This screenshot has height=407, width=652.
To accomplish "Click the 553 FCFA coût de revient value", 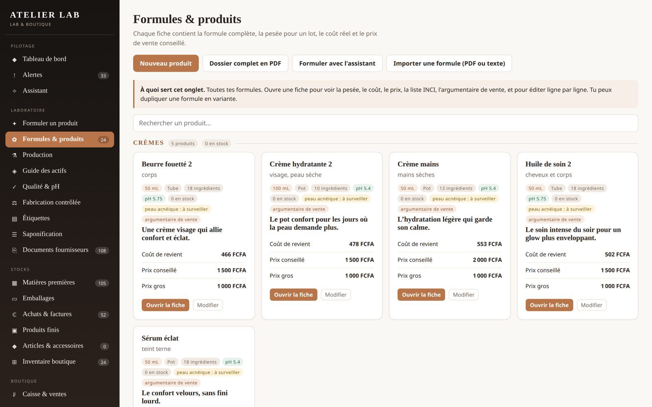I will coord(489,244).
